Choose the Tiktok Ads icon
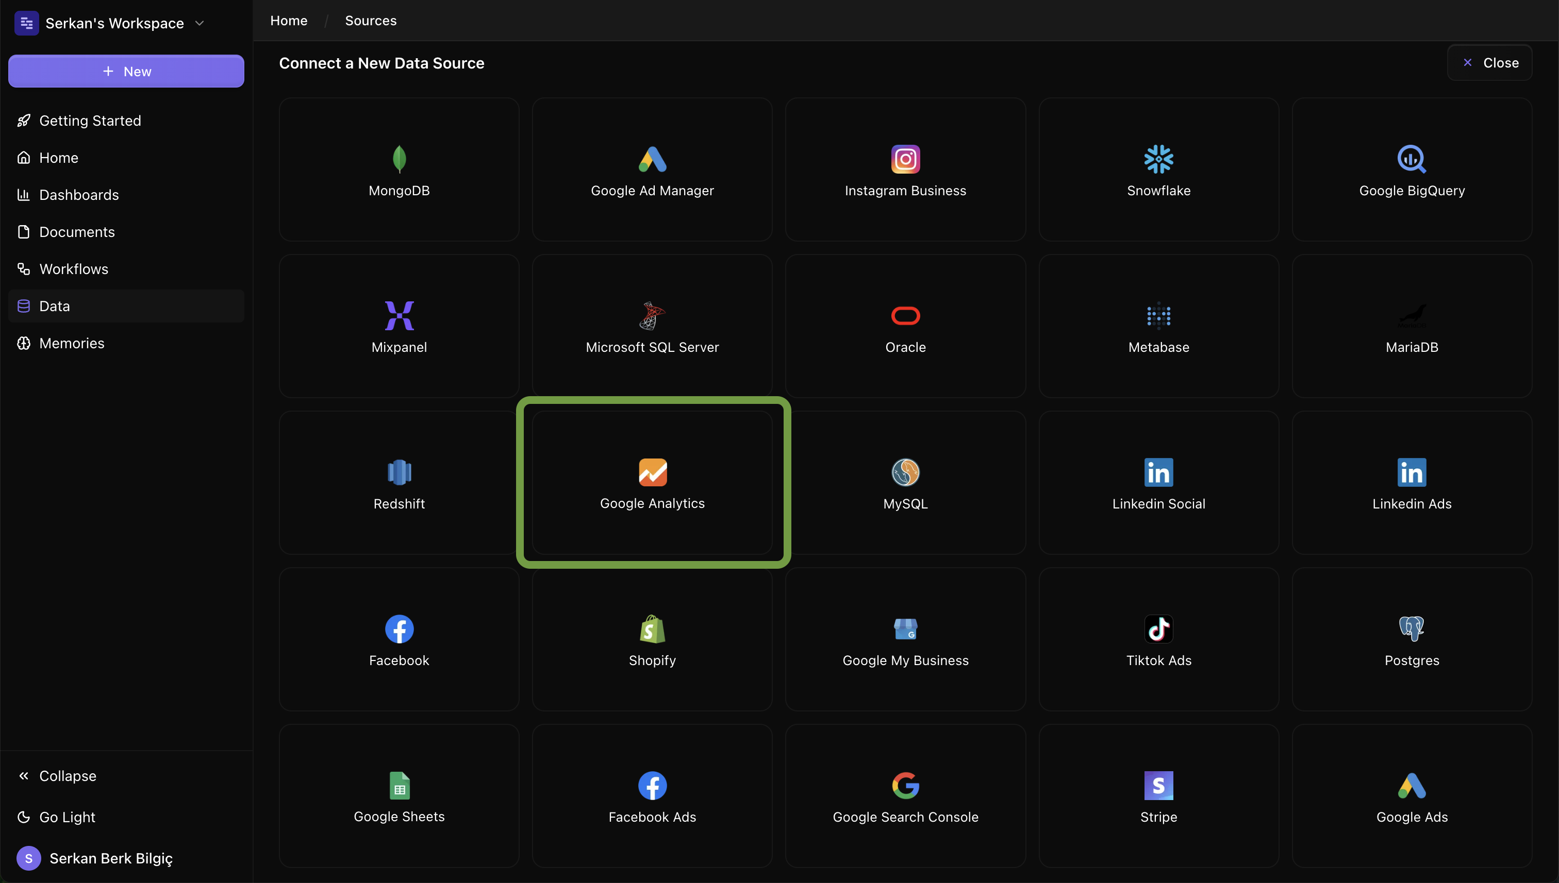Image resolution: width=1559 pixels, height=883 pixels. pyautogui.click(x=1158, y=629)
